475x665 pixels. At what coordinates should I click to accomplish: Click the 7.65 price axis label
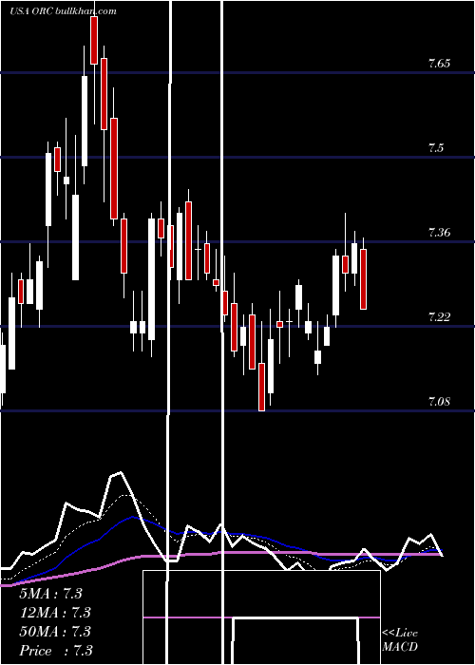439,64
